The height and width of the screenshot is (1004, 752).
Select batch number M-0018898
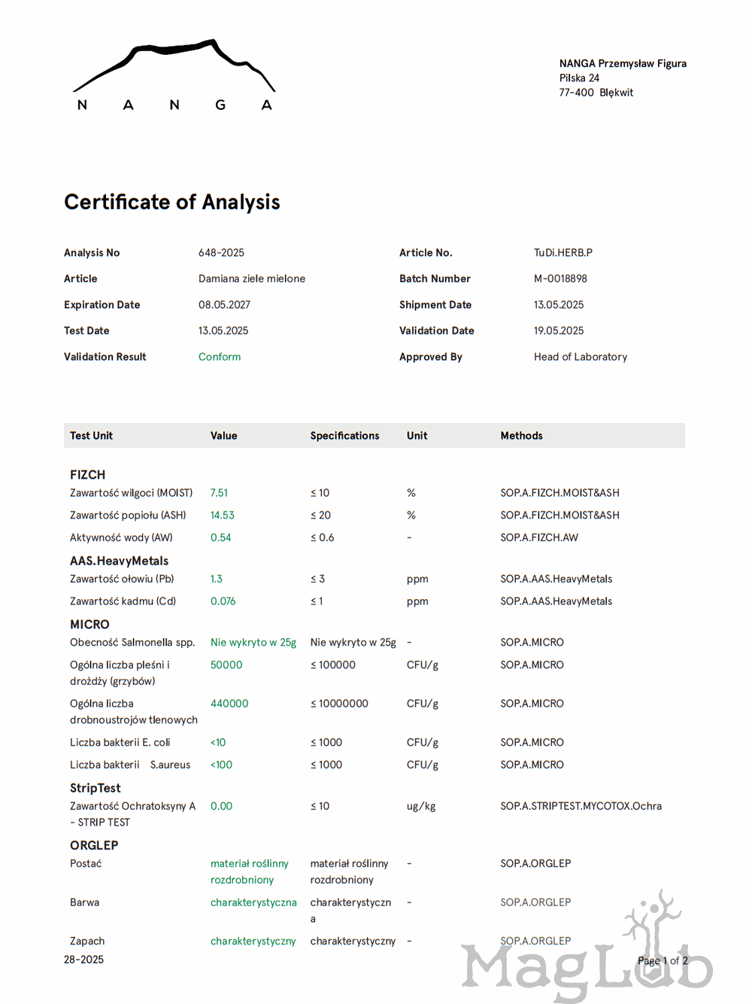[560, 278]
